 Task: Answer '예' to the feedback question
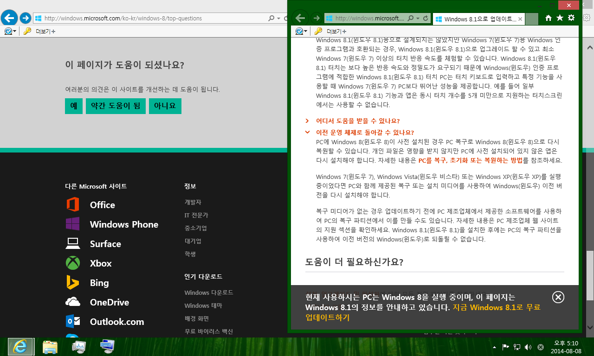(74, 106)
